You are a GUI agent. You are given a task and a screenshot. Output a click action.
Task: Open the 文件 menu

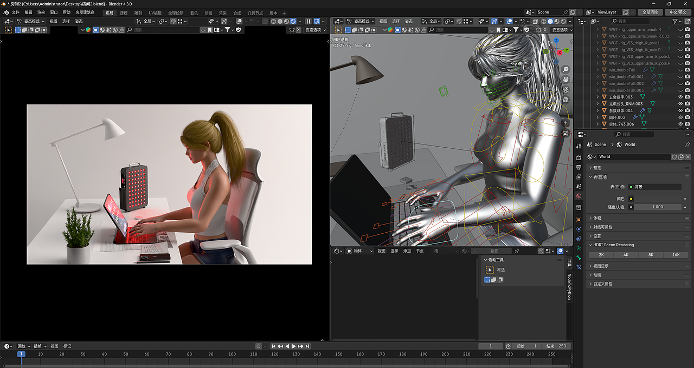pos(15,12)
